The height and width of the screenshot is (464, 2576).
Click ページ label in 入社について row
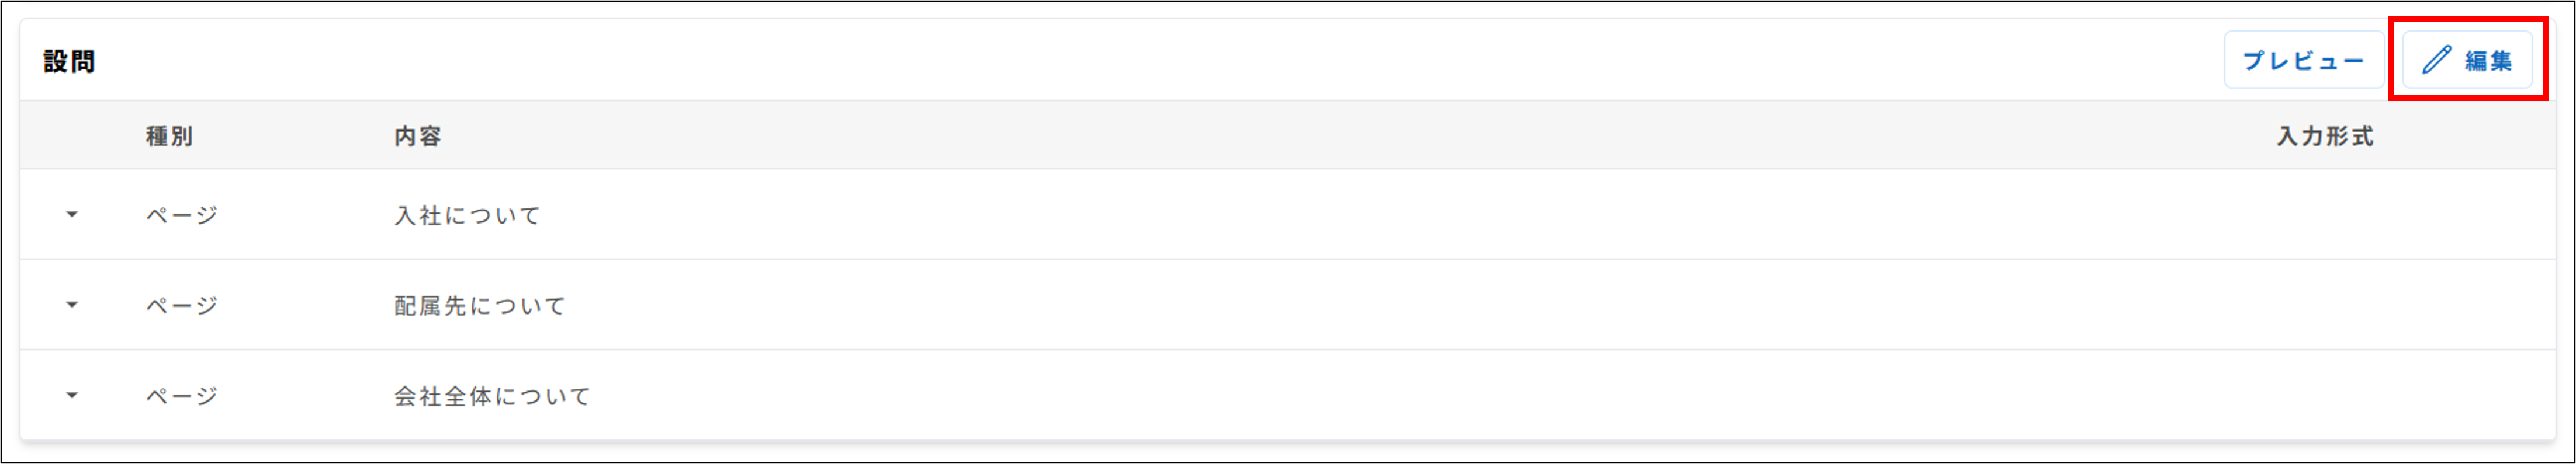[181, 215]
